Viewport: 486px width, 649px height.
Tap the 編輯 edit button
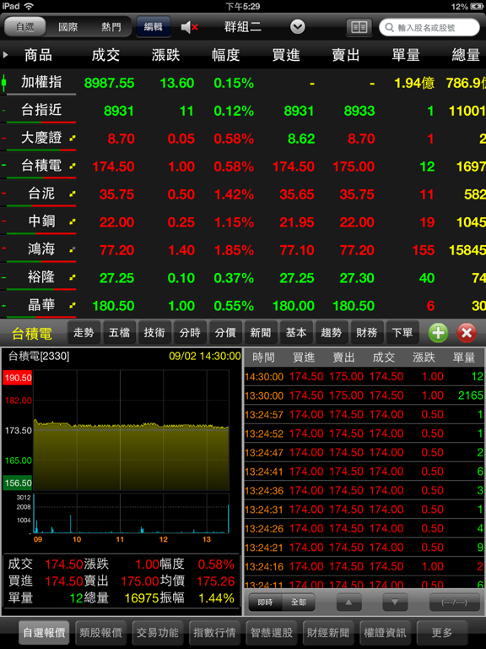click(154, 27)
